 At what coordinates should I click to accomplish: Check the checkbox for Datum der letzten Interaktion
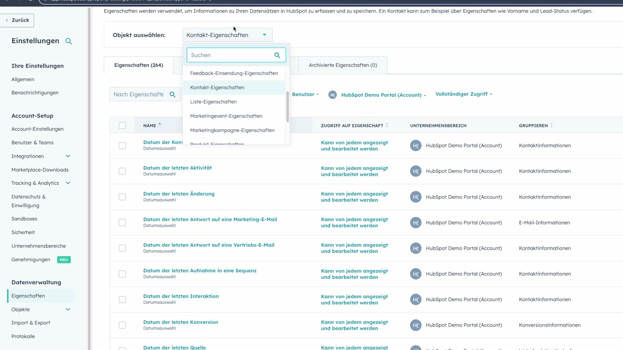coord(122,299)
